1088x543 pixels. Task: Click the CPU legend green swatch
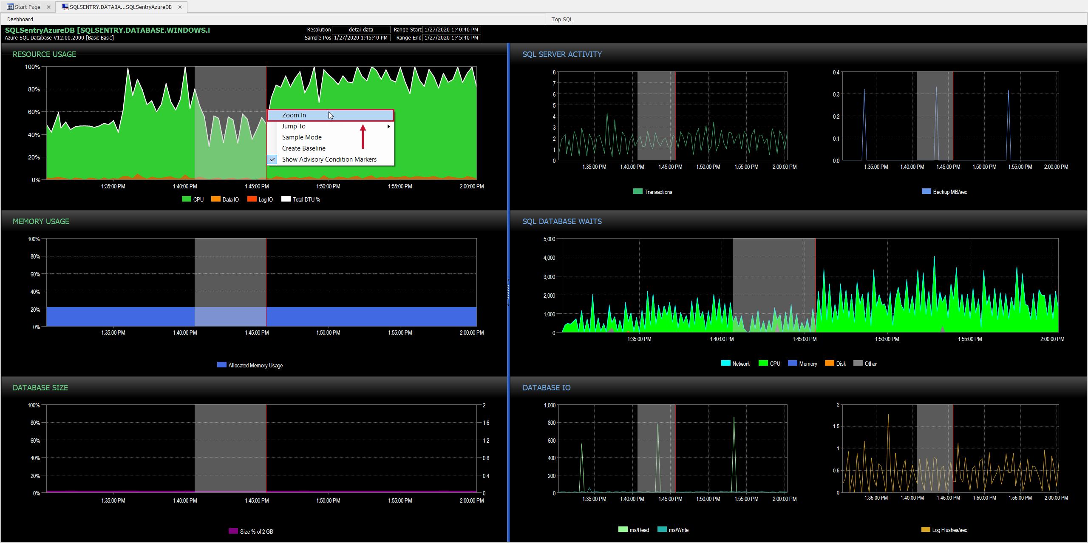tap(186, 199)
